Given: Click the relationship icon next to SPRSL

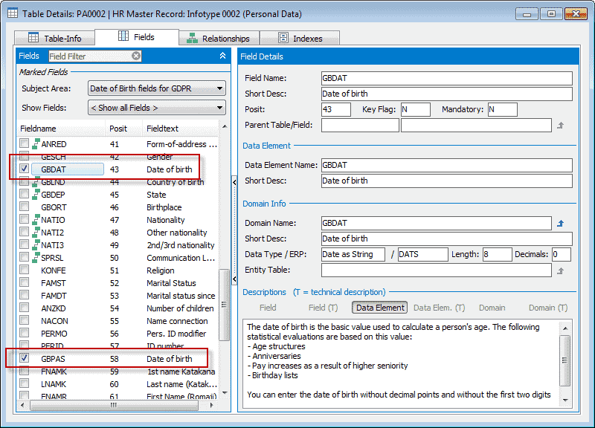Looking at the screenshot, I should pos(36,258).
